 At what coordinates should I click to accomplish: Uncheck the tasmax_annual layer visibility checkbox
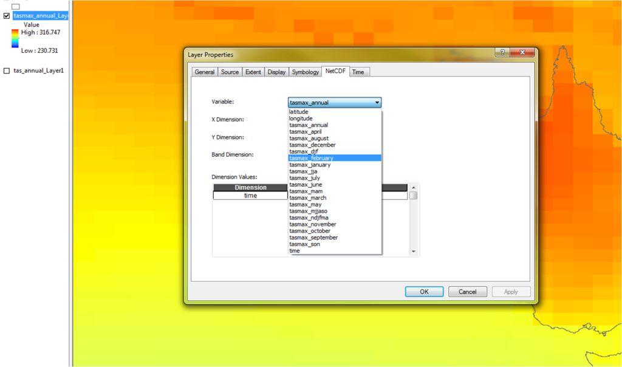tap(7, 16)
